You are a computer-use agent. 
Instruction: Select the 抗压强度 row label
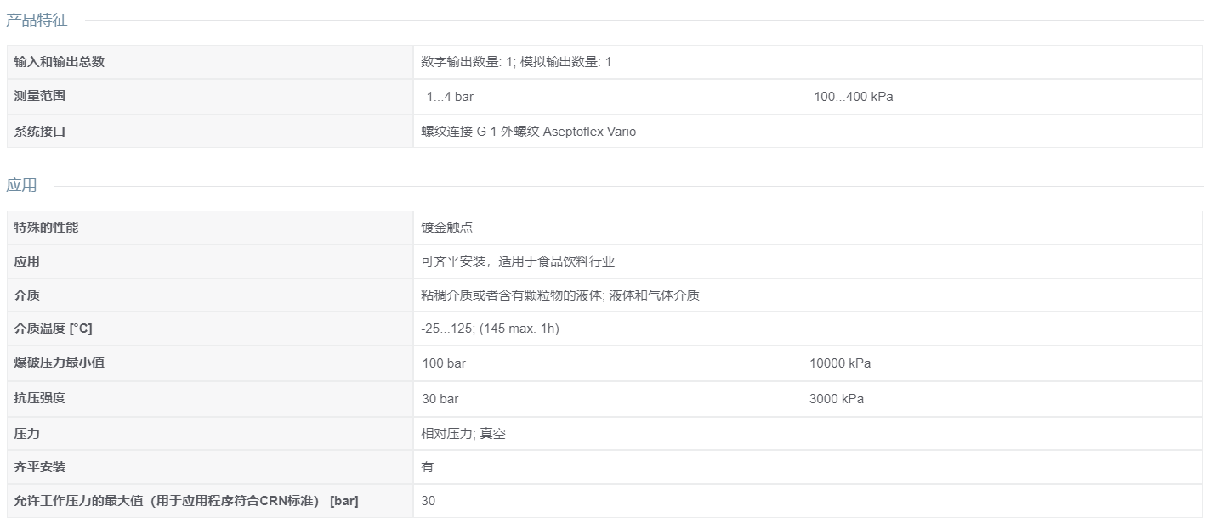coord(40,397)
